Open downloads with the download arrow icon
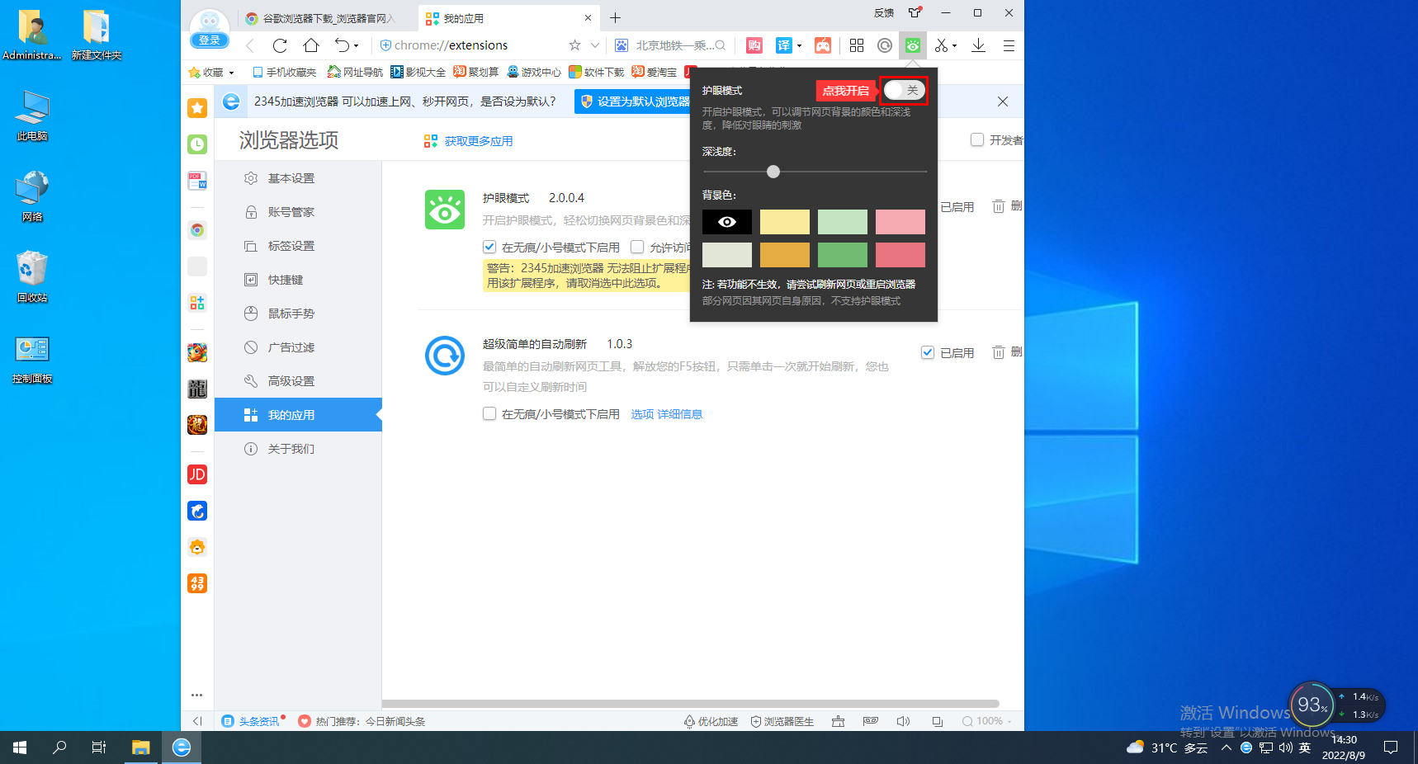1418x764 pixels. click(978, 45)
